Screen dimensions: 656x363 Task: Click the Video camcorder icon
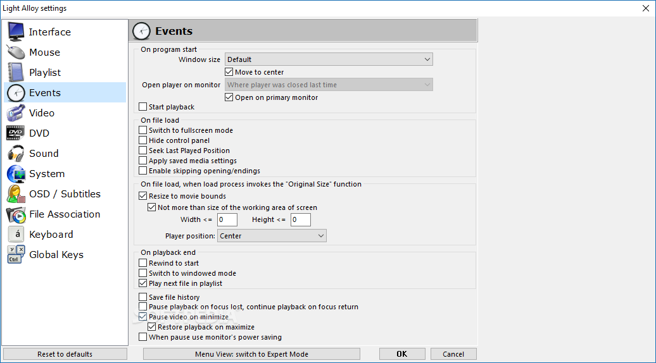coord(16,113)
